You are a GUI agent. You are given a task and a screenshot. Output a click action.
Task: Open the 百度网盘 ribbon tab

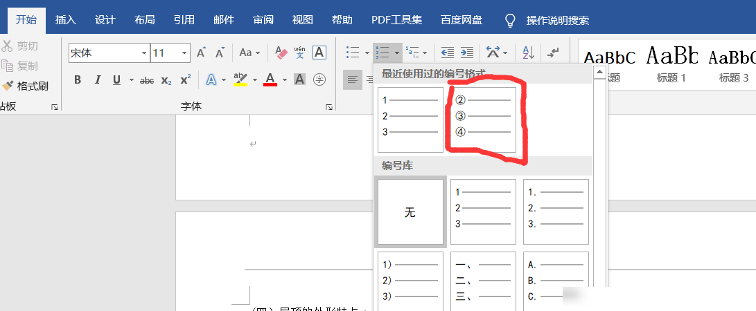(461, 20)
